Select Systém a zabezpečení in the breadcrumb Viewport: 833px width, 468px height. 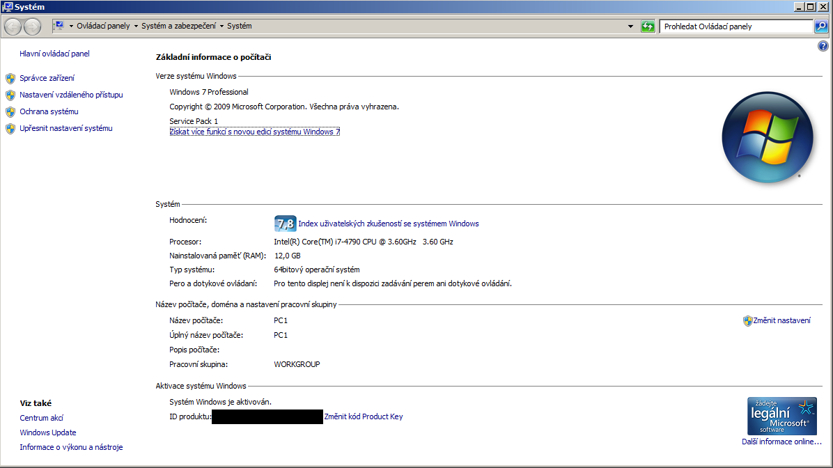(x=178, y=26)
